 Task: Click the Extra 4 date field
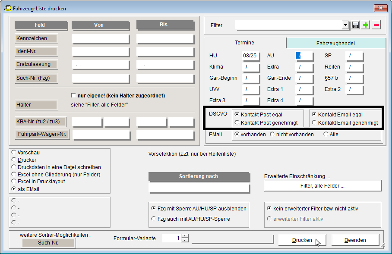304,100
